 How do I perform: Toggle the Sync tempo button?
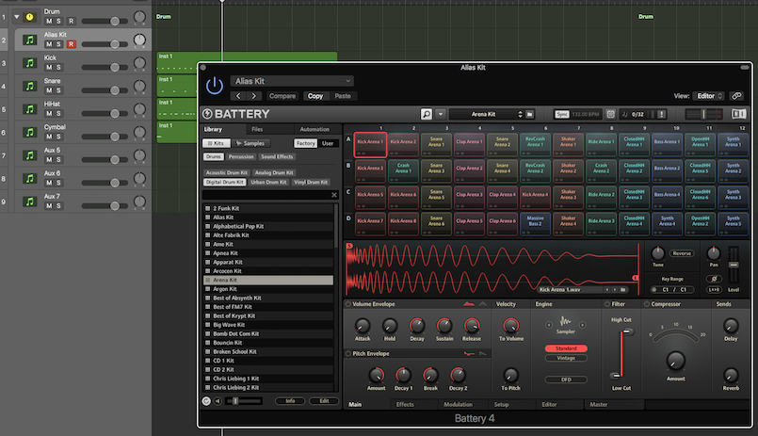[x=562, y=114]
